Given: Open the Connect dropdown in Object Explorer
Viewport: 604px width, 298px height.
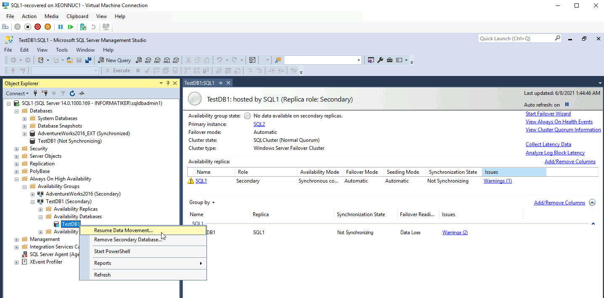Looking at the screenshot, I should [x=17, y=93].
